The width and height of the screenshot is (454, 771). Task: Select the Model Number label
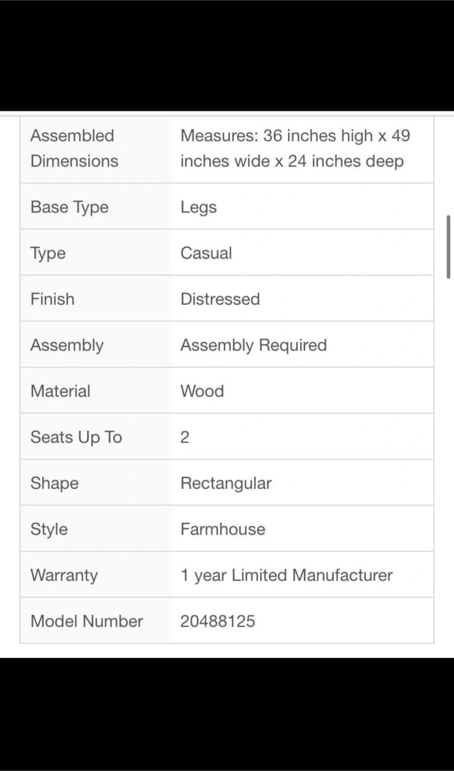(x=87, y=621)
